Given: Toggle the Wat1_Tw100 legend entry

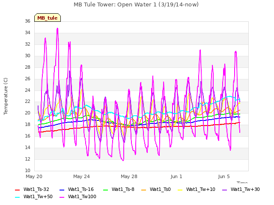Looking at the screenshot, I should pos(78,196).
